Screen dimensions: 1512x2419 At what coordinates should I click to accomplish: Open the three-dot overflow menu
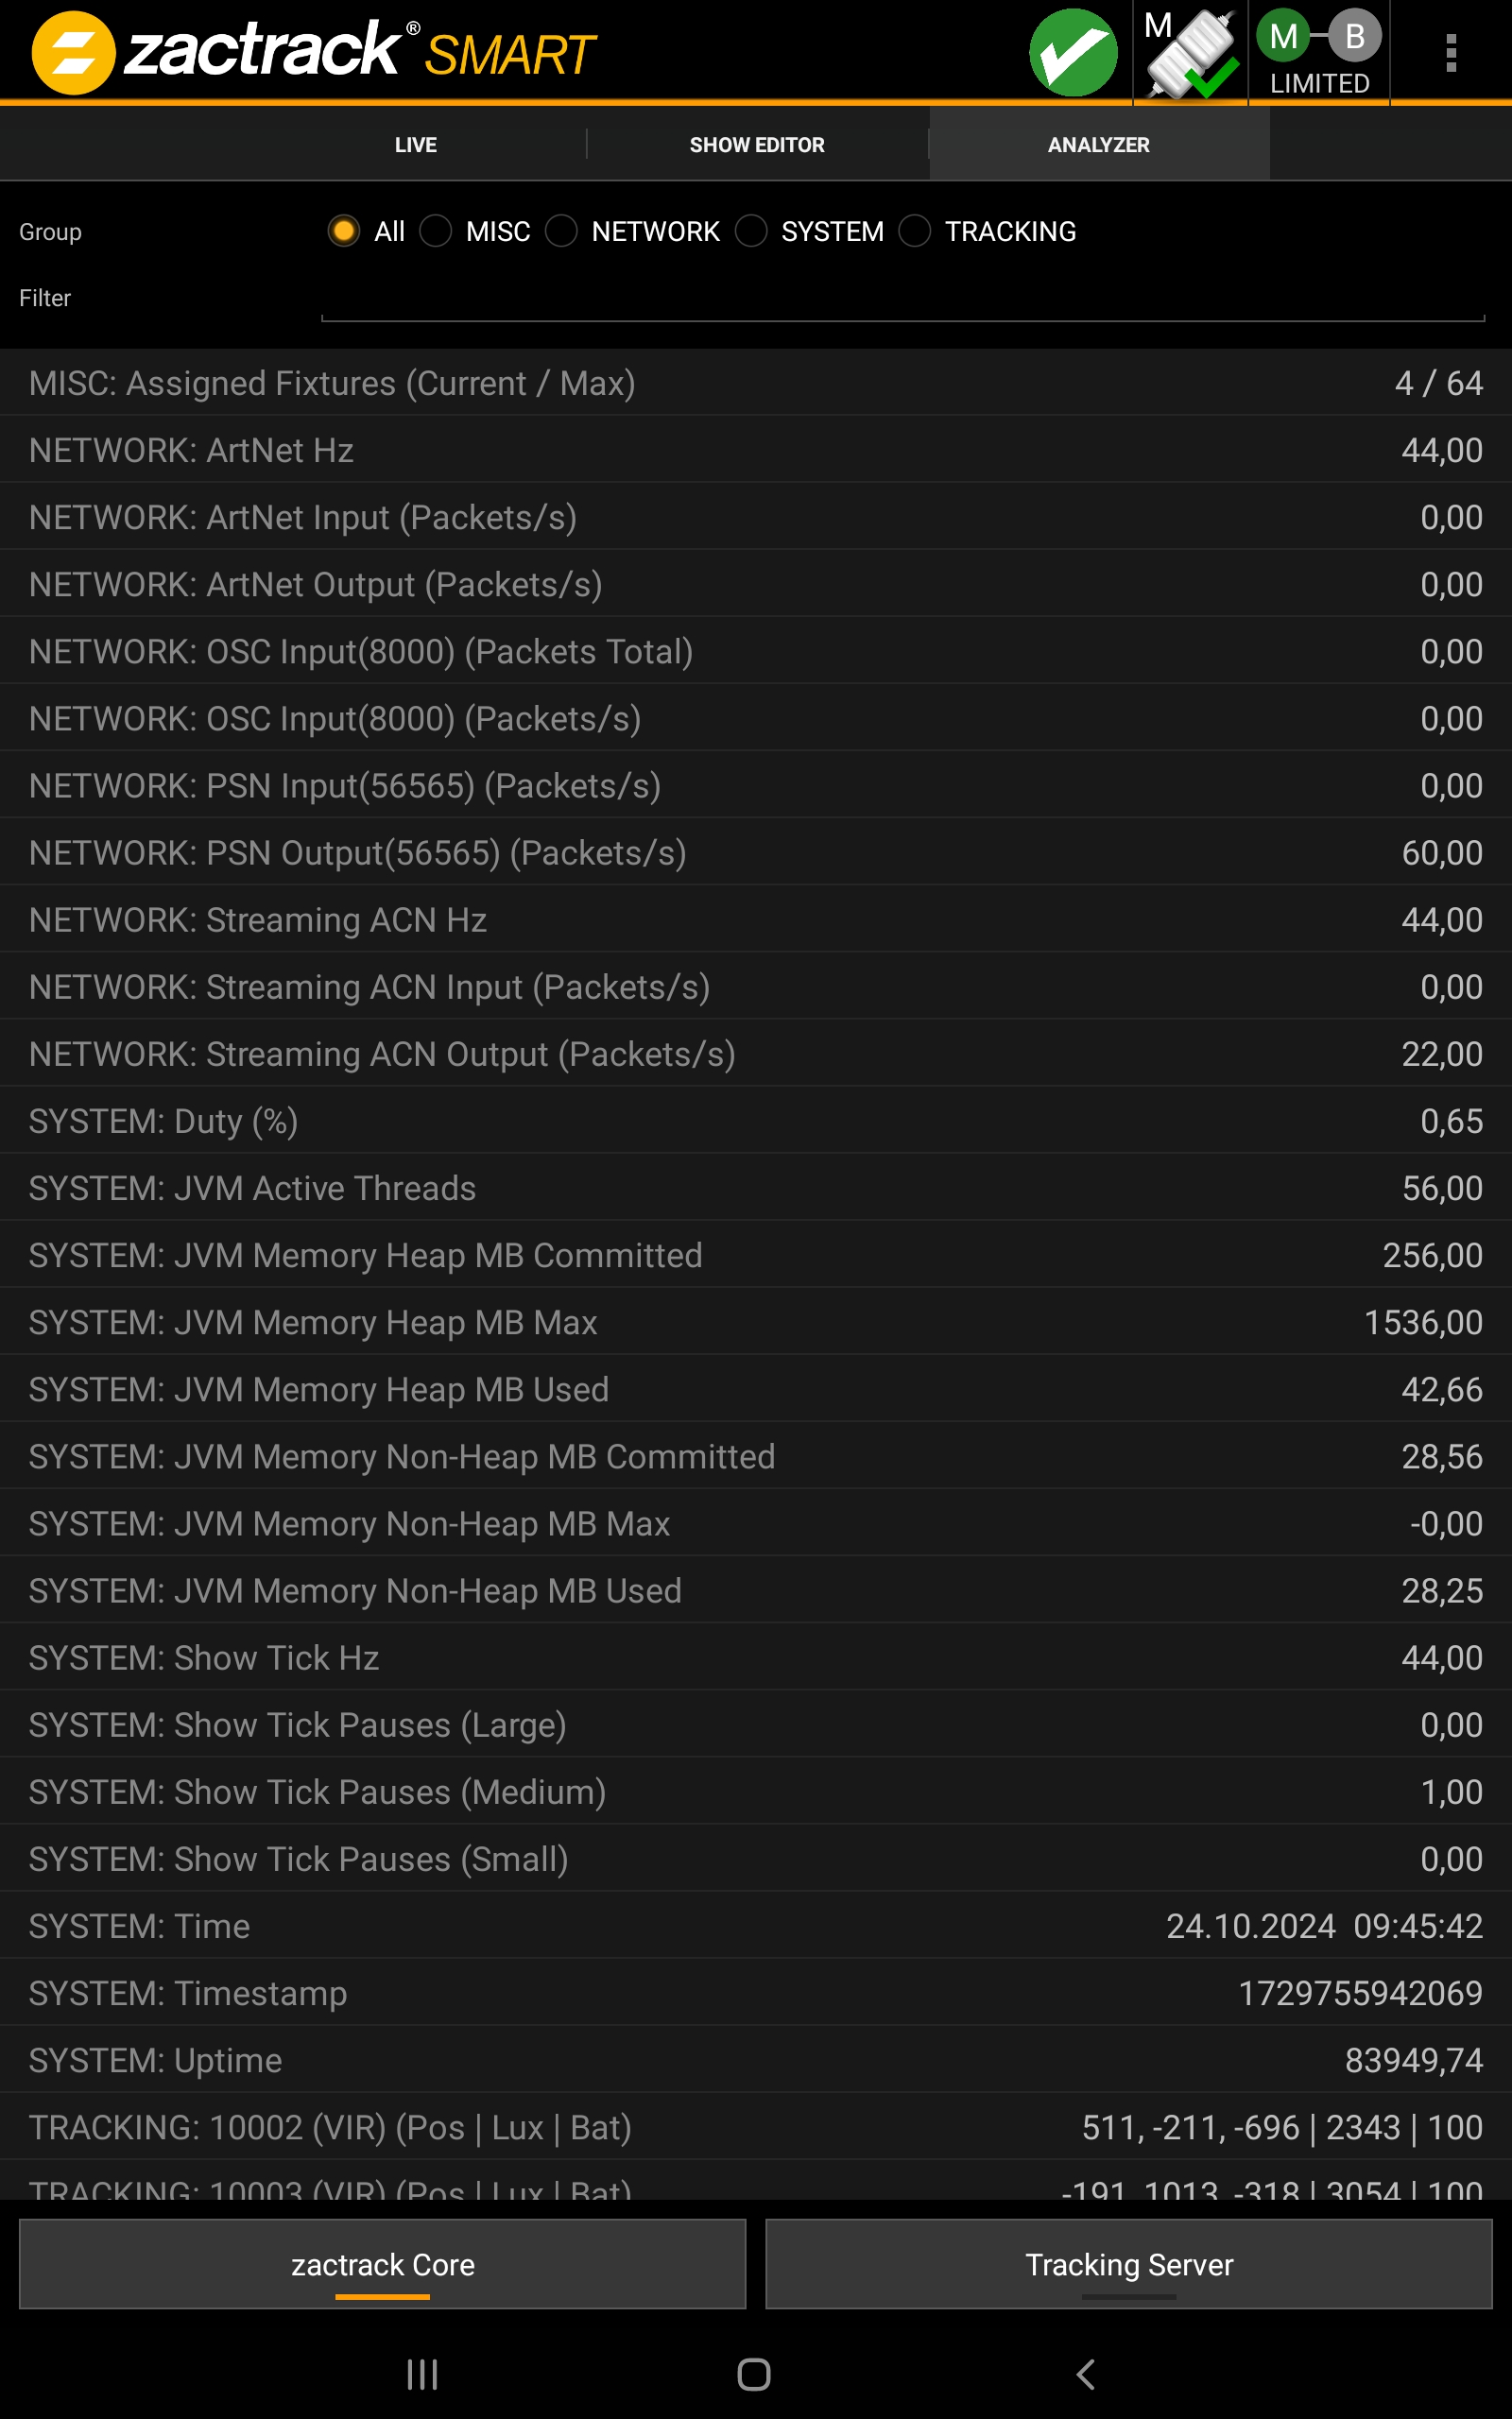pos(1450,53)
